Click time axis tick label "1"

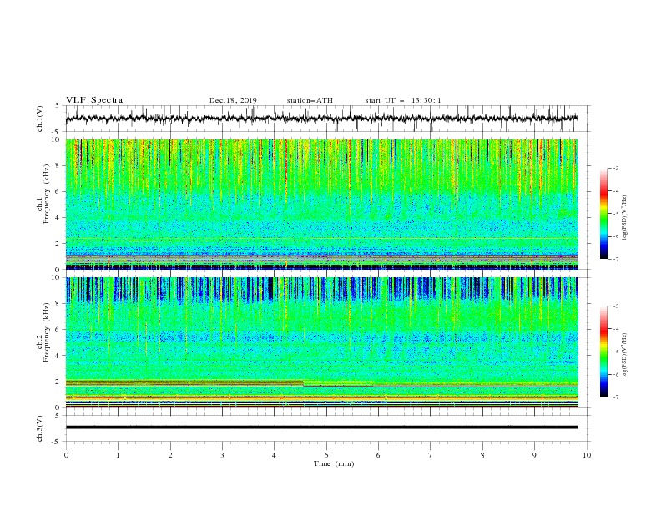118,455
